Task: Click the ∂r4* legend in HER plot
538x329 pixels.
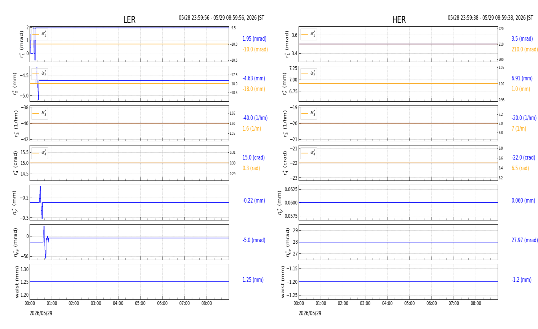Action: 309,153
